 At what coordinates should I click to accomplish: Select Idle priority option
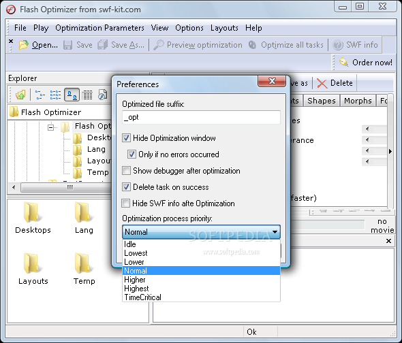click(201, 244)
